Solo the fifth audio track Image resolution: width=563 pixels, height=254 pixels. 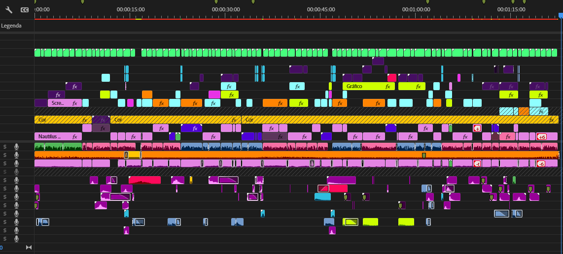pos(5,180)
